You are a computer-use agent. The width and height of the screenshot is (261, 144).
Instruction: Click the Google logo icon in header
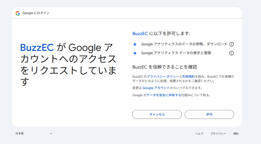pyautogui.click(x=18, y=13)
